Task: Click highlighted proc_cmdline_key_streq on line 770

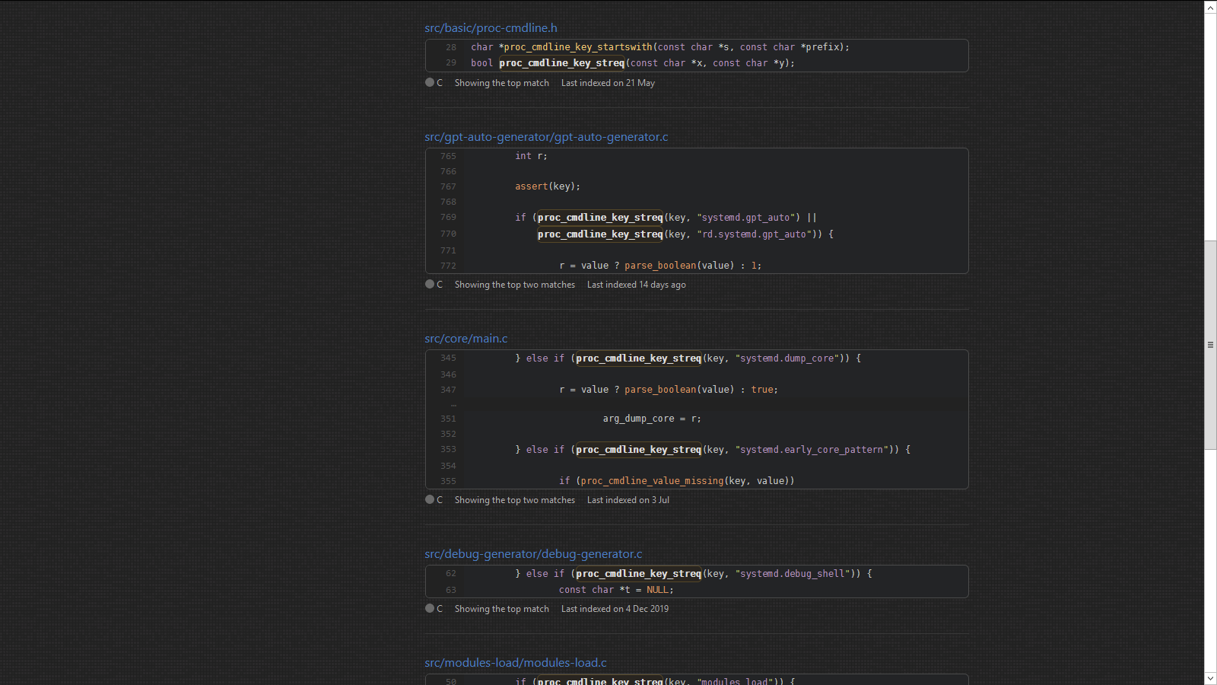Action: pyautogui.click(x=600, y=234)
